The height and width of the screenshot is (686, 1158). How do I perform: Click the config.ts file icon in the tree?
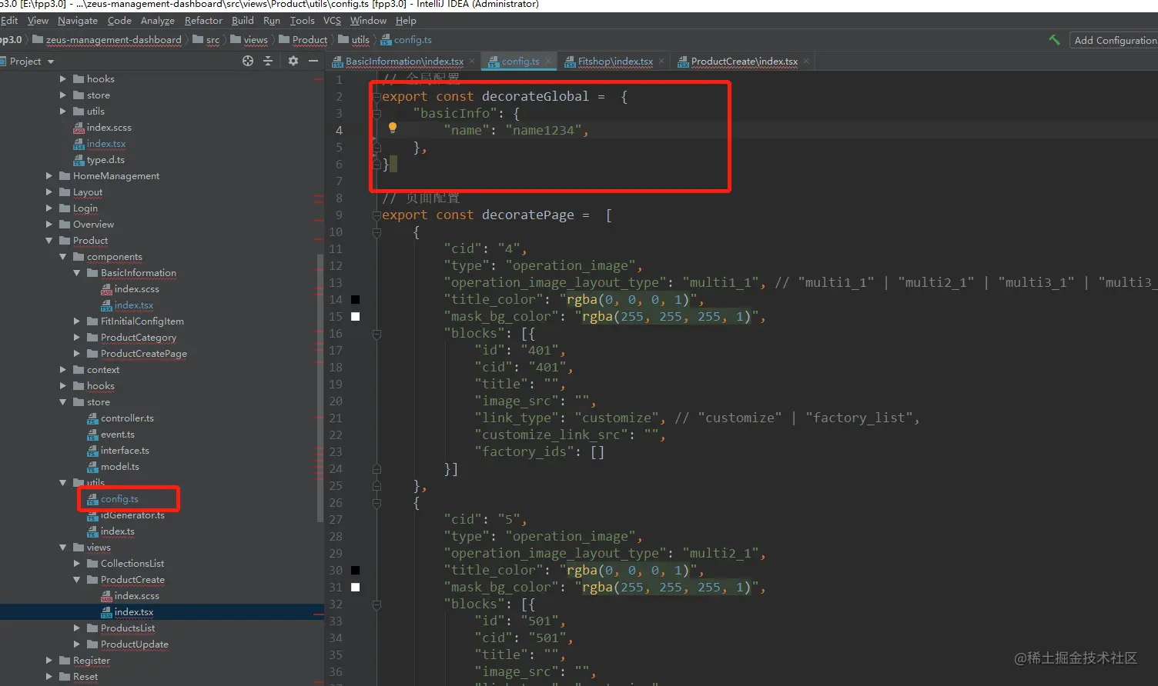coord(92,499)
